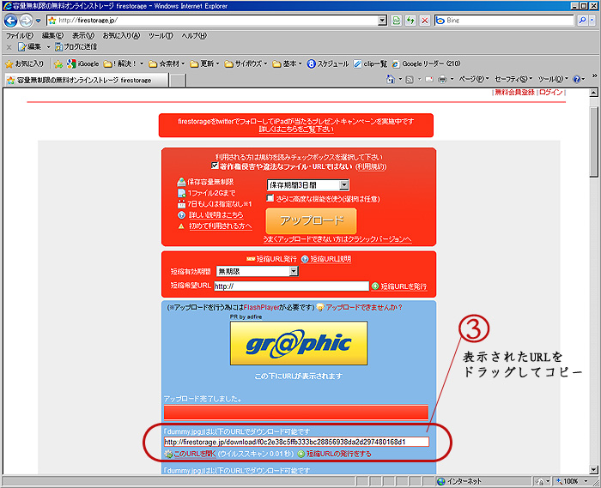This screenshot has width=601, height=488.
Task: Open the ファイル(F) menu
Action: pyautogui.click(x=20, y=36)
